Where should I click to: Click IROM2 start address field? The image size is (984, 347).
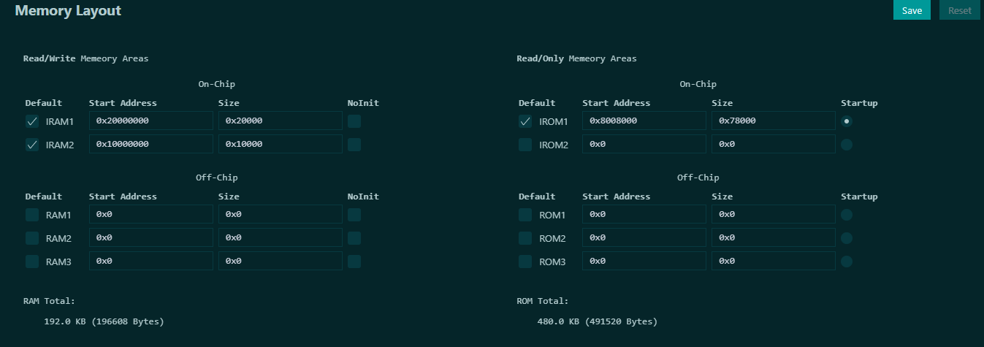(x=644, y=145)
